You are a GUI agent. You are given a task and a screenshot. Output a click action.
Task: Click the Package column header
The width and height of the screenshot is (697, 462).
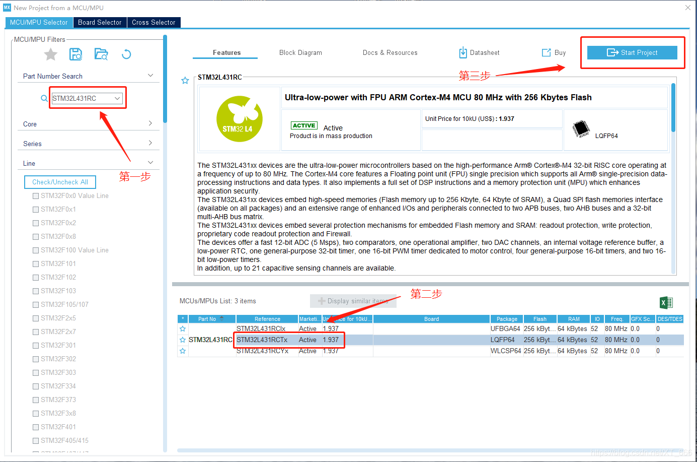tap(507, 319)
